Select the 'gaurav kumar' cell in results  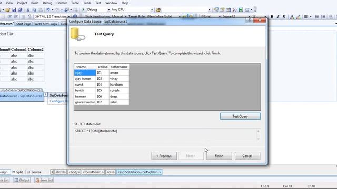85,102
